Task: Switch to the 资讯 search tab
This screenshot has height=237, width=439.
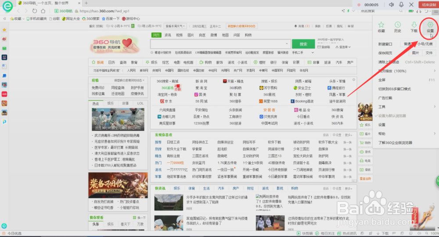Action: point(168,35)
